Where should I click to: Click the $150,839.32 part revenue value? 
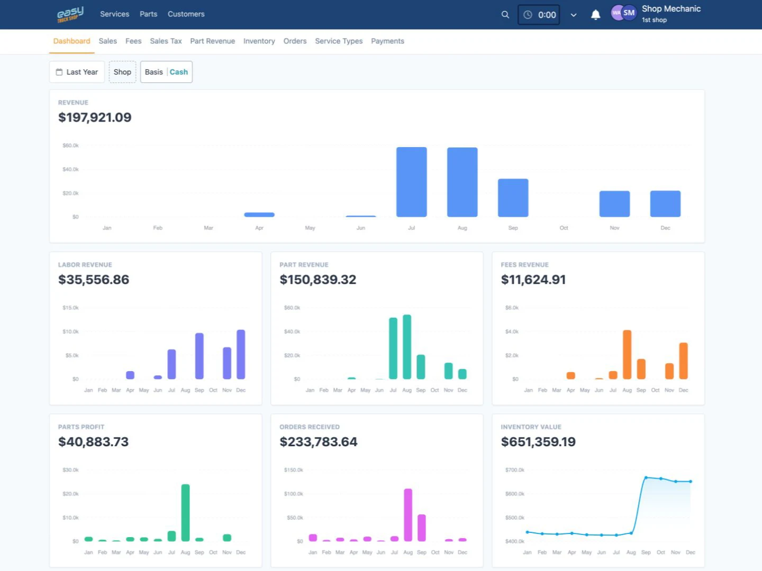[318, 280]
